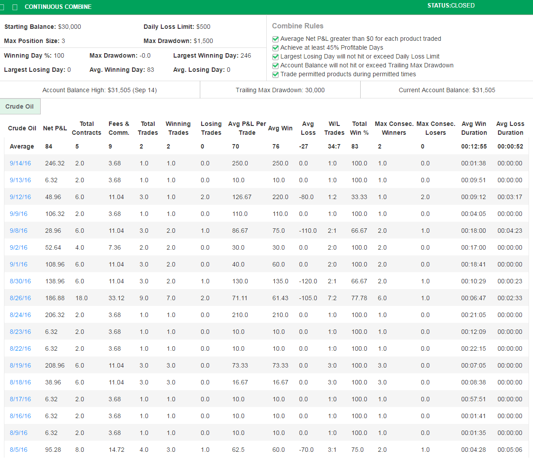Open the 9/1/16 trading day link
This screenshot has height=466, width=533.
click(x=19, y=264)
